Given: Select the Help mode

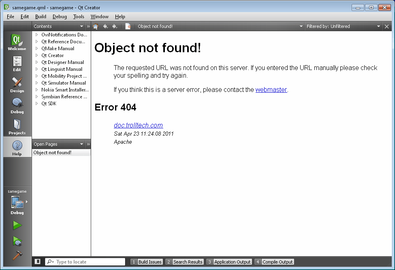Looking at the screenshot, I should tap(17, 148).
